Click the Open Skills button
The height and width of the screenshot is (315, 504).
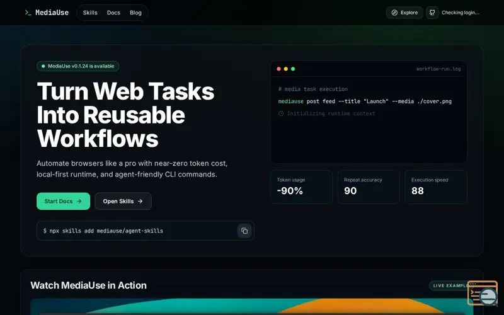(123, 201)
